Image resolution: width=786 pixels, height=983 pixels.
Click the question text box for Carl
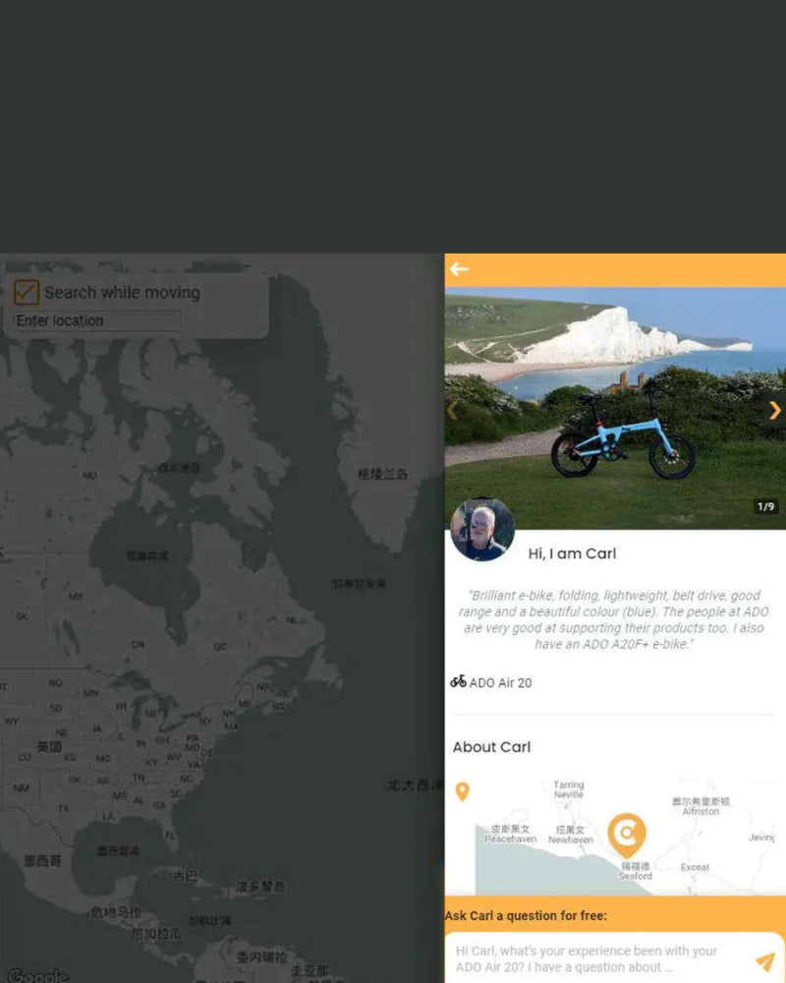pyautogui.click(x=601, y=958)
